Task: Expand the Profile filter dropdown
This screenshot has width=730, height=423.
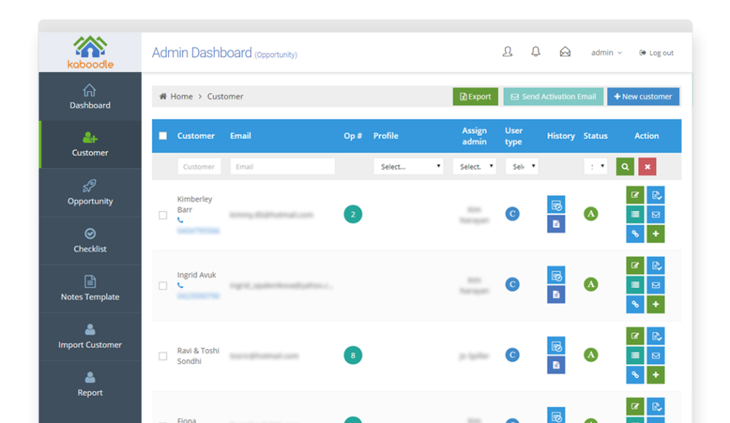Action: tap(408, 167)
